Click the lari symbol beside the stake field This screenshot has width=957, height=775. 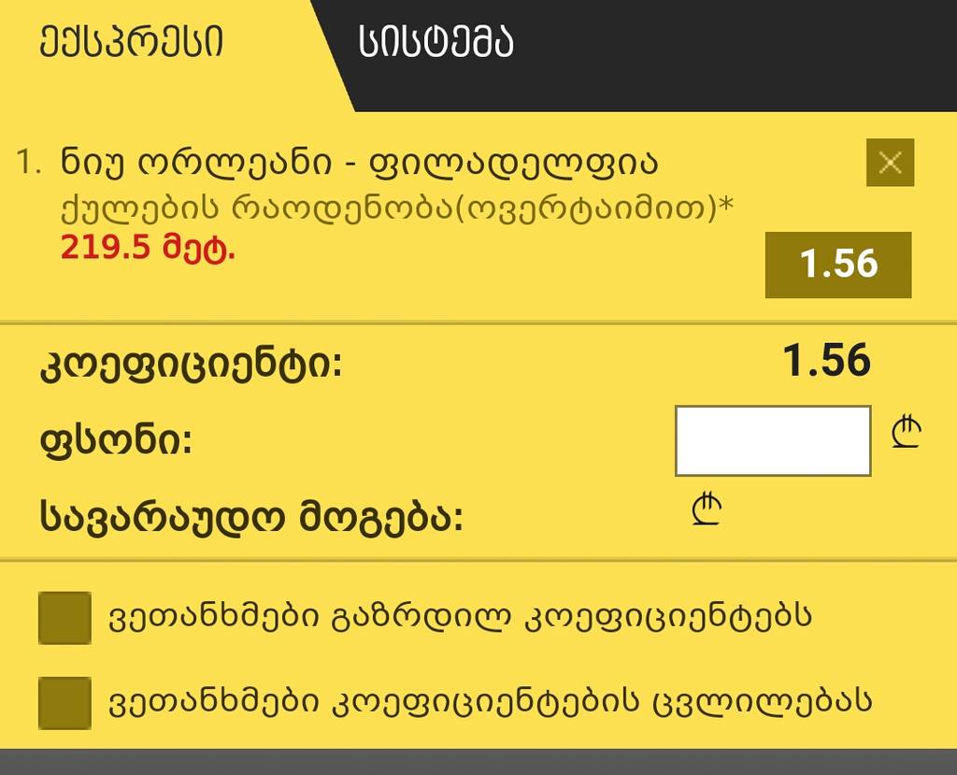click(x=906, y=431)
